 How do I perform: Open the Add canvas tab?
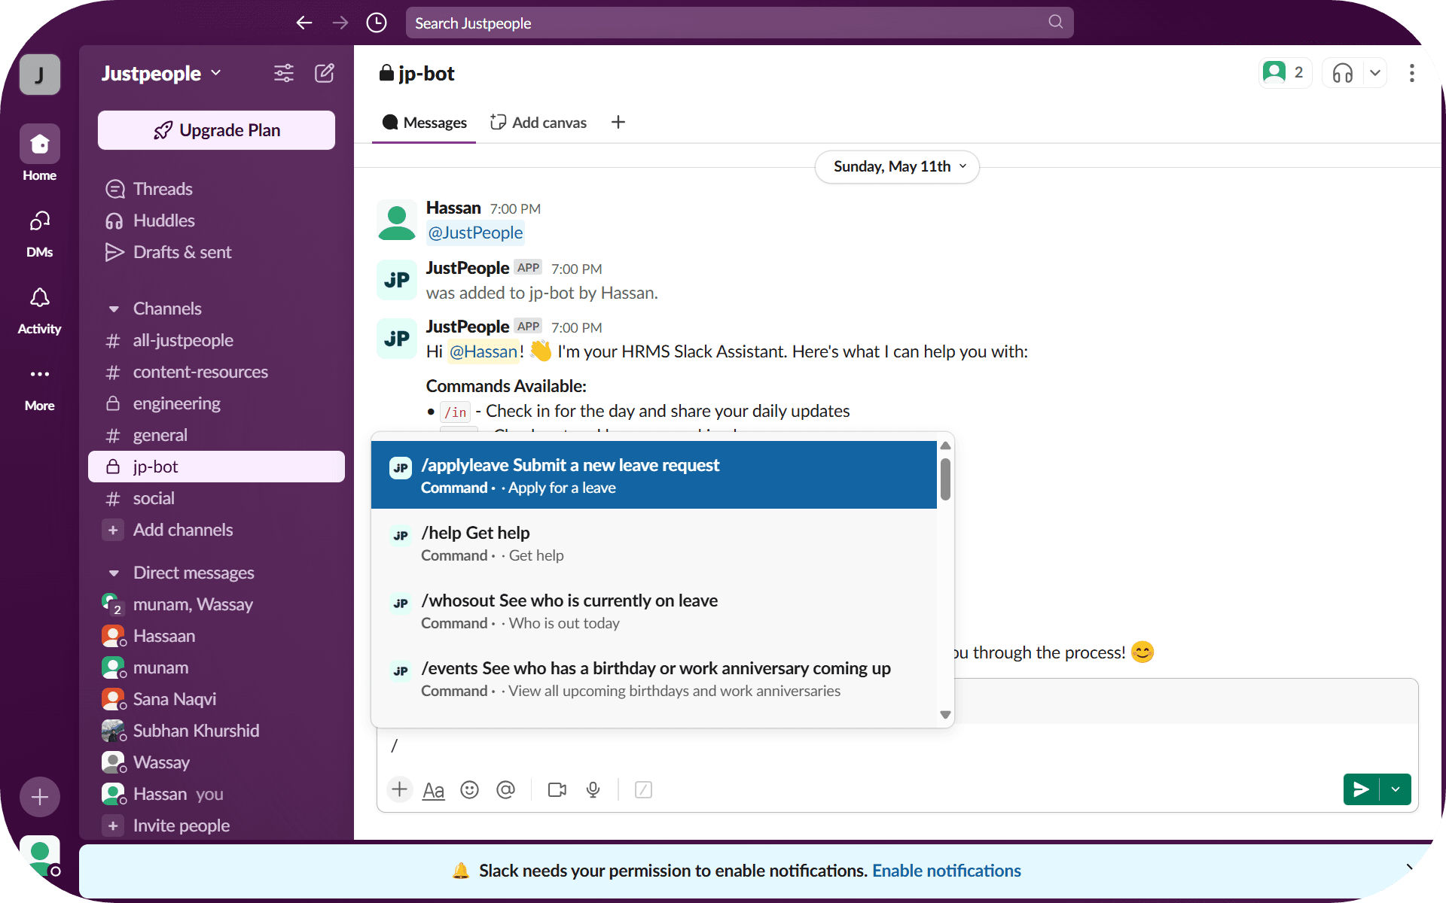tap(538, 122)
